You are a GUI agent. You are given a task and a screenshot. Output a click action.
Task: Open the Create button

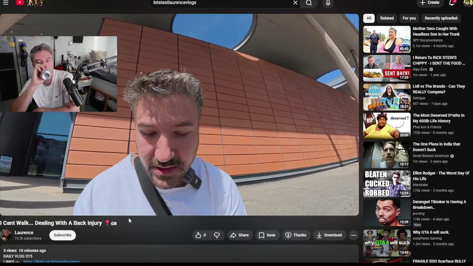[430, 3]
